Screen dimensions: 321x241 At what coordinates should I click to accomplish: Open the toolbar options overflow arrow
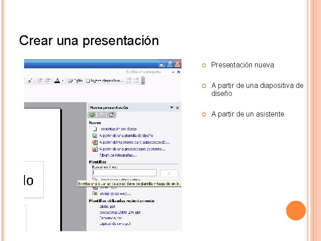[143, 80]
